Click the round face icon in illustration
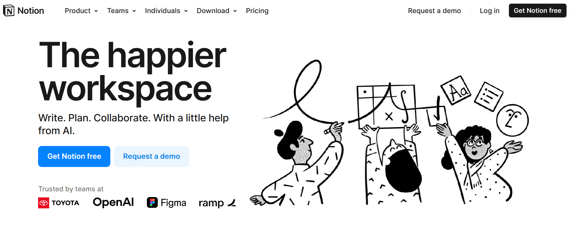Image resolution: width=572 pixels, height=226 pixels. pos(512,120)
